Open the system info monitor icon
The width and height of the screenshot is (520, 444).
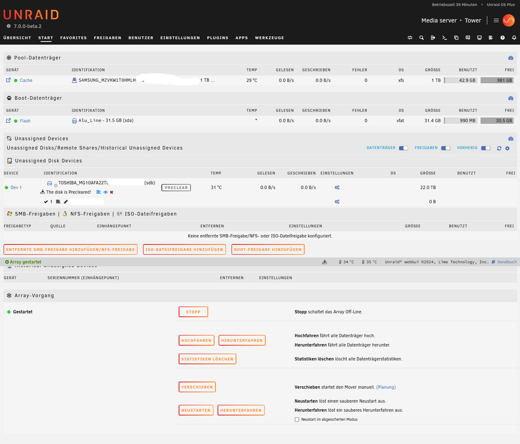tap(479, 38)
